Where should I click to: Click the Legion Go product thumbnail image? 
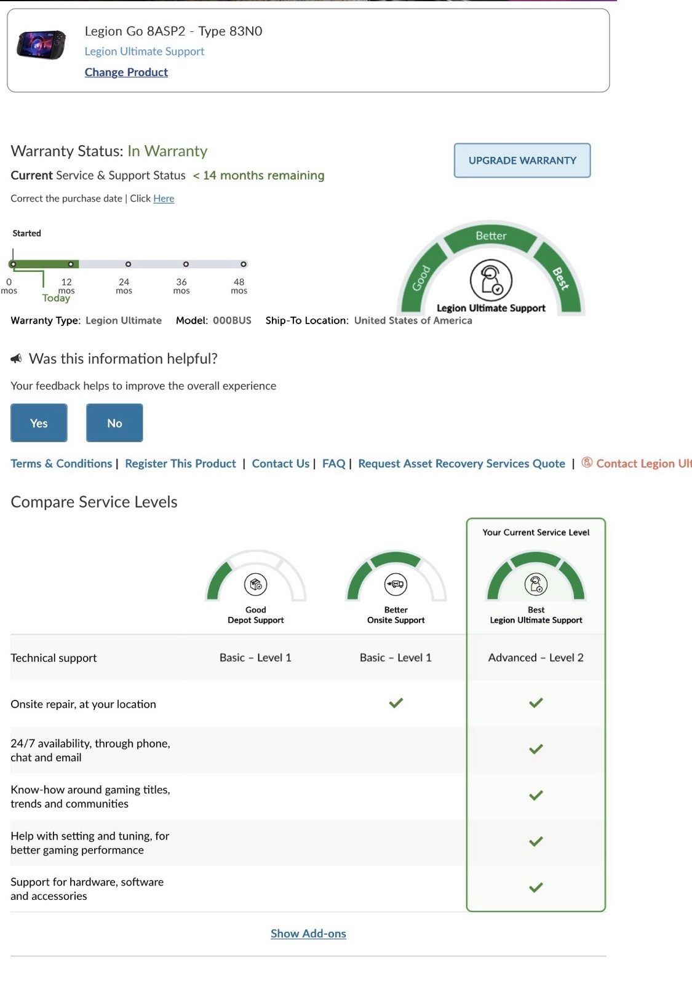tap(42, 45)
